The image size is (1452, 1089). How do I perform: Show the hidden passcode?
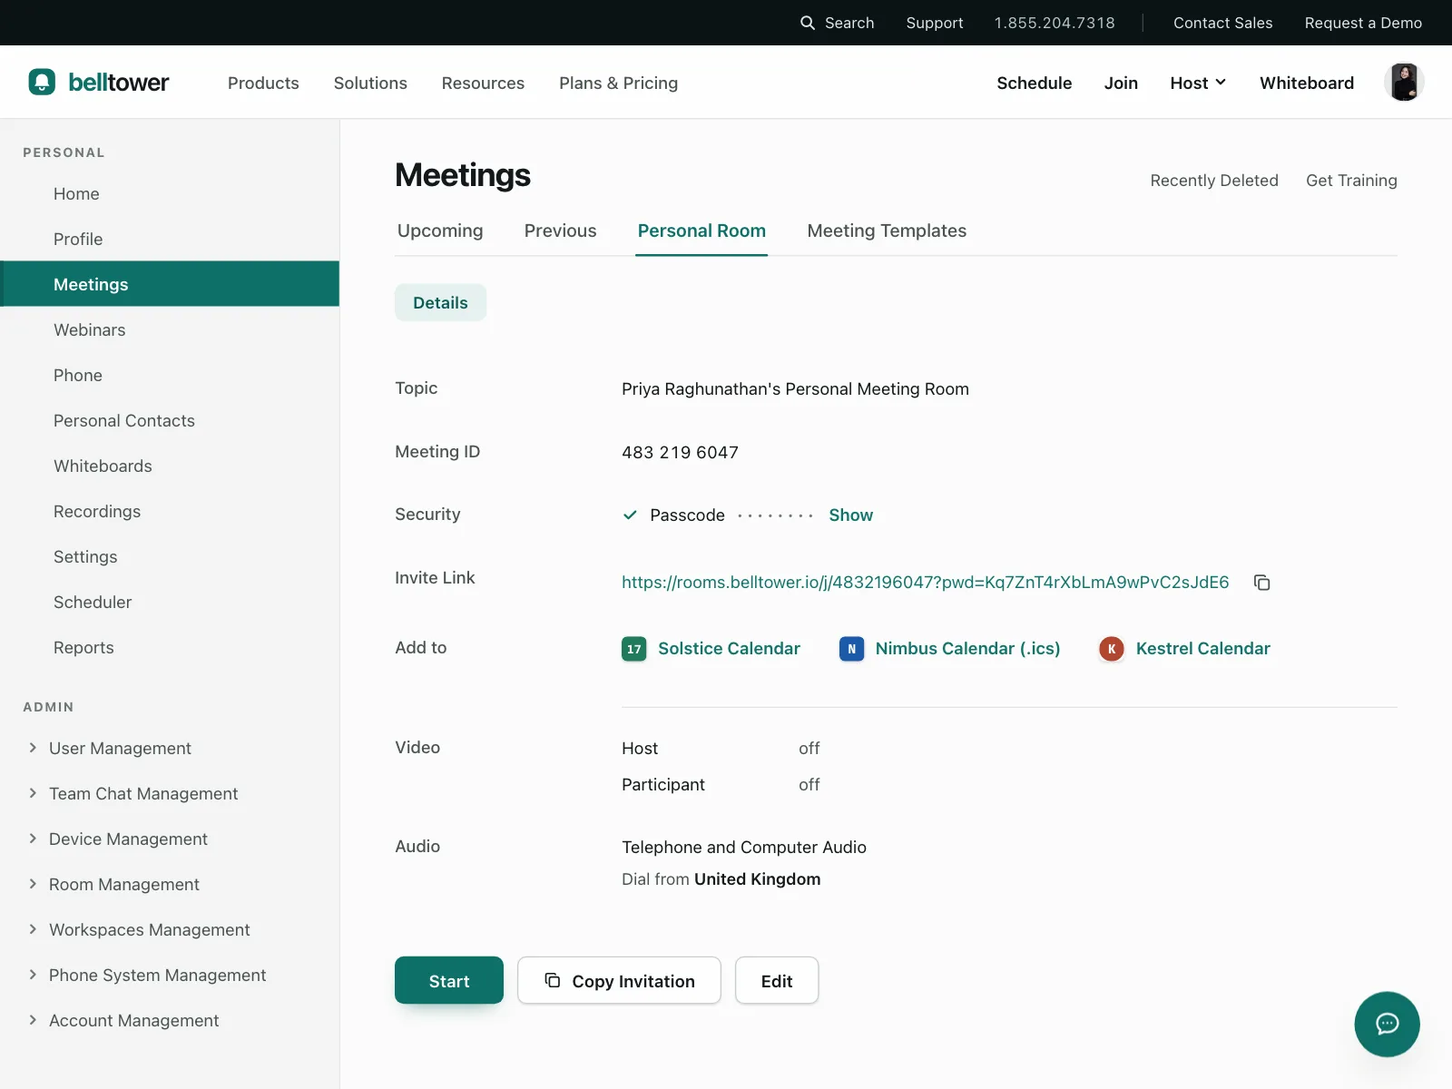point(851,515)
